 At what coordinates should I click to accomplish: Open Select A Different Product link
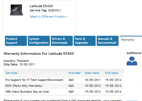tap(49, 17)
